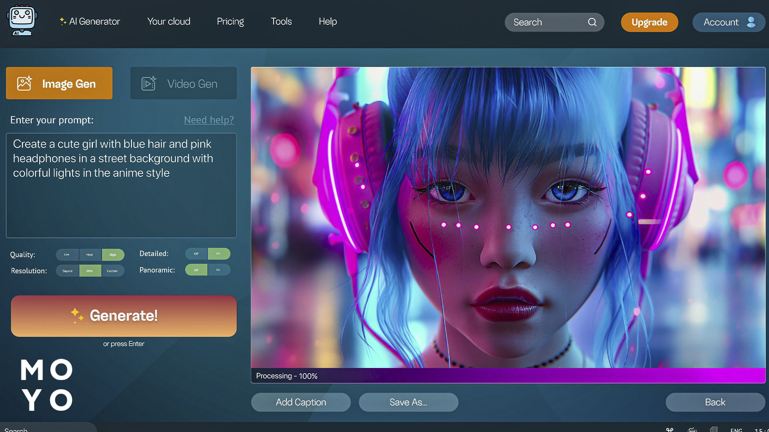Select High quality option
769x432 pixels.
[113, 254]
